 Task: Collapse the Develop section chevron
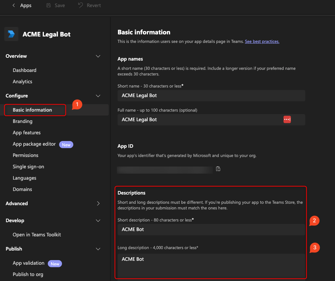(x=98, y=220)
